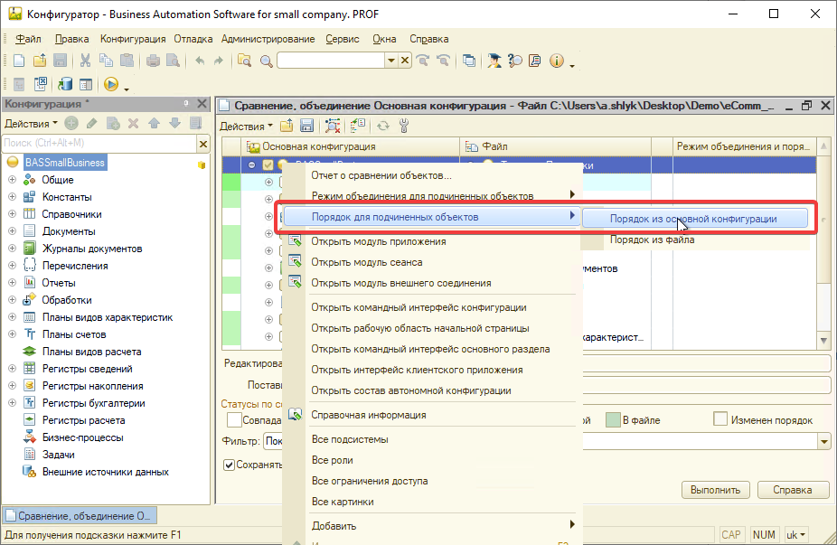Click the configuration search input field
This screenshot has width=837, height=545.
click(x=98, y=143)
